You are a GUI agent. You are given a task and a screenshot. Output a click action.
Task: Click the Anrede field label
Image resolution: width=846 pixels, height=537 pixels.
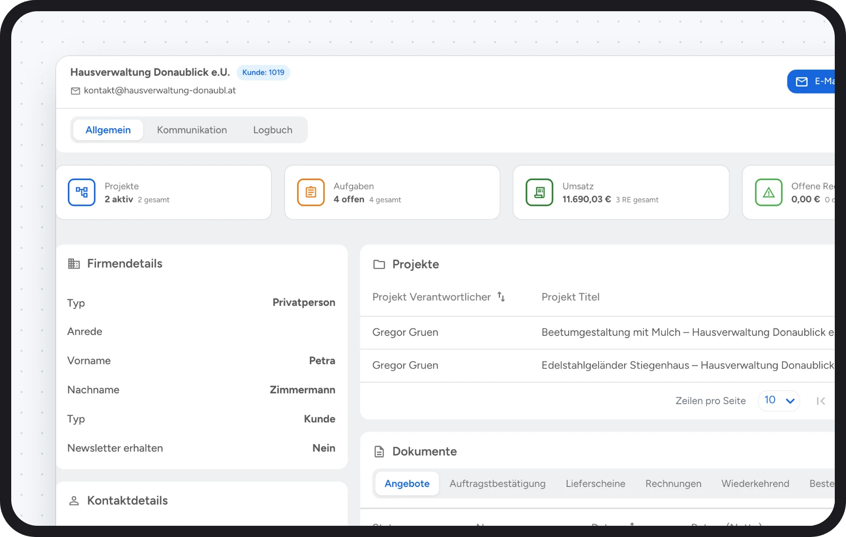point(85,332)
